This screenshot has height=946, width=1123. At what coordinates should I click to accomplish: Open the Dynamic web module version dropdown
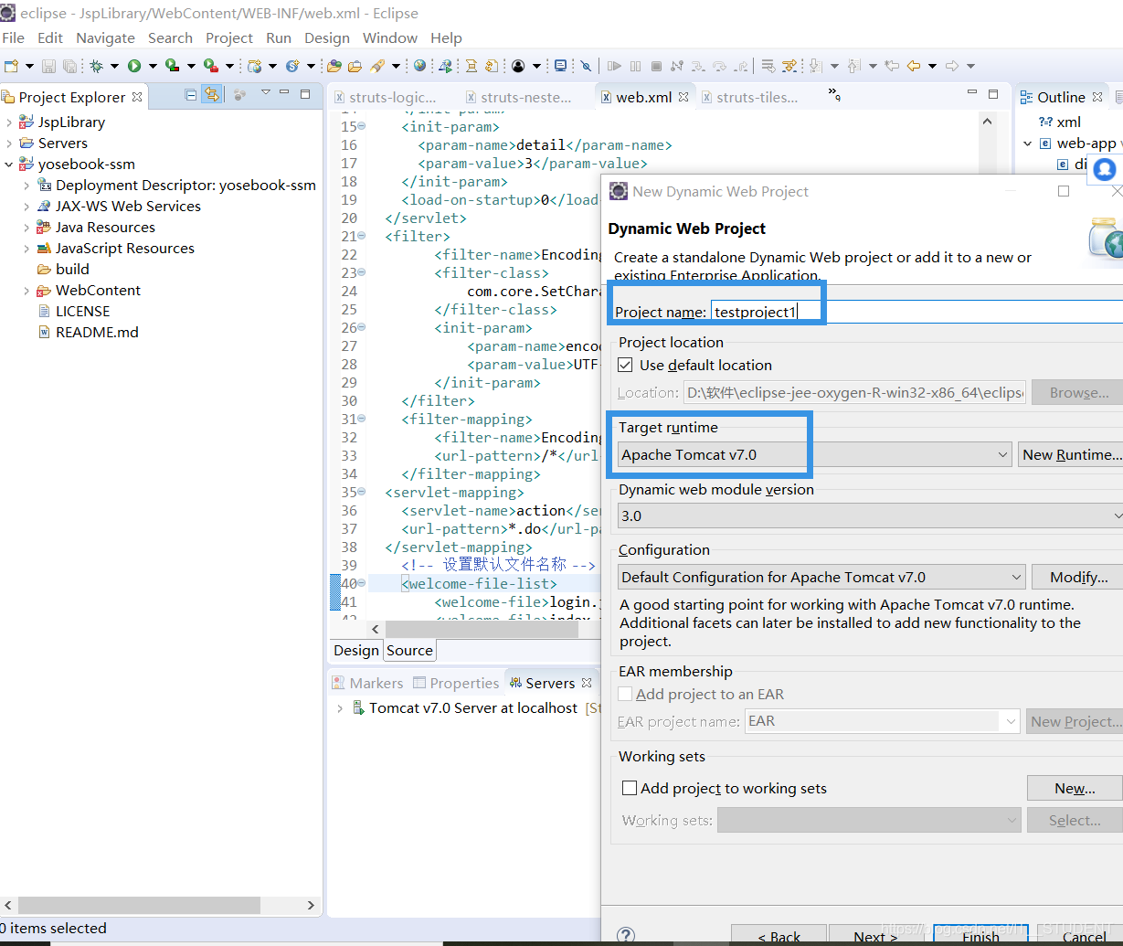point(1117,516)
